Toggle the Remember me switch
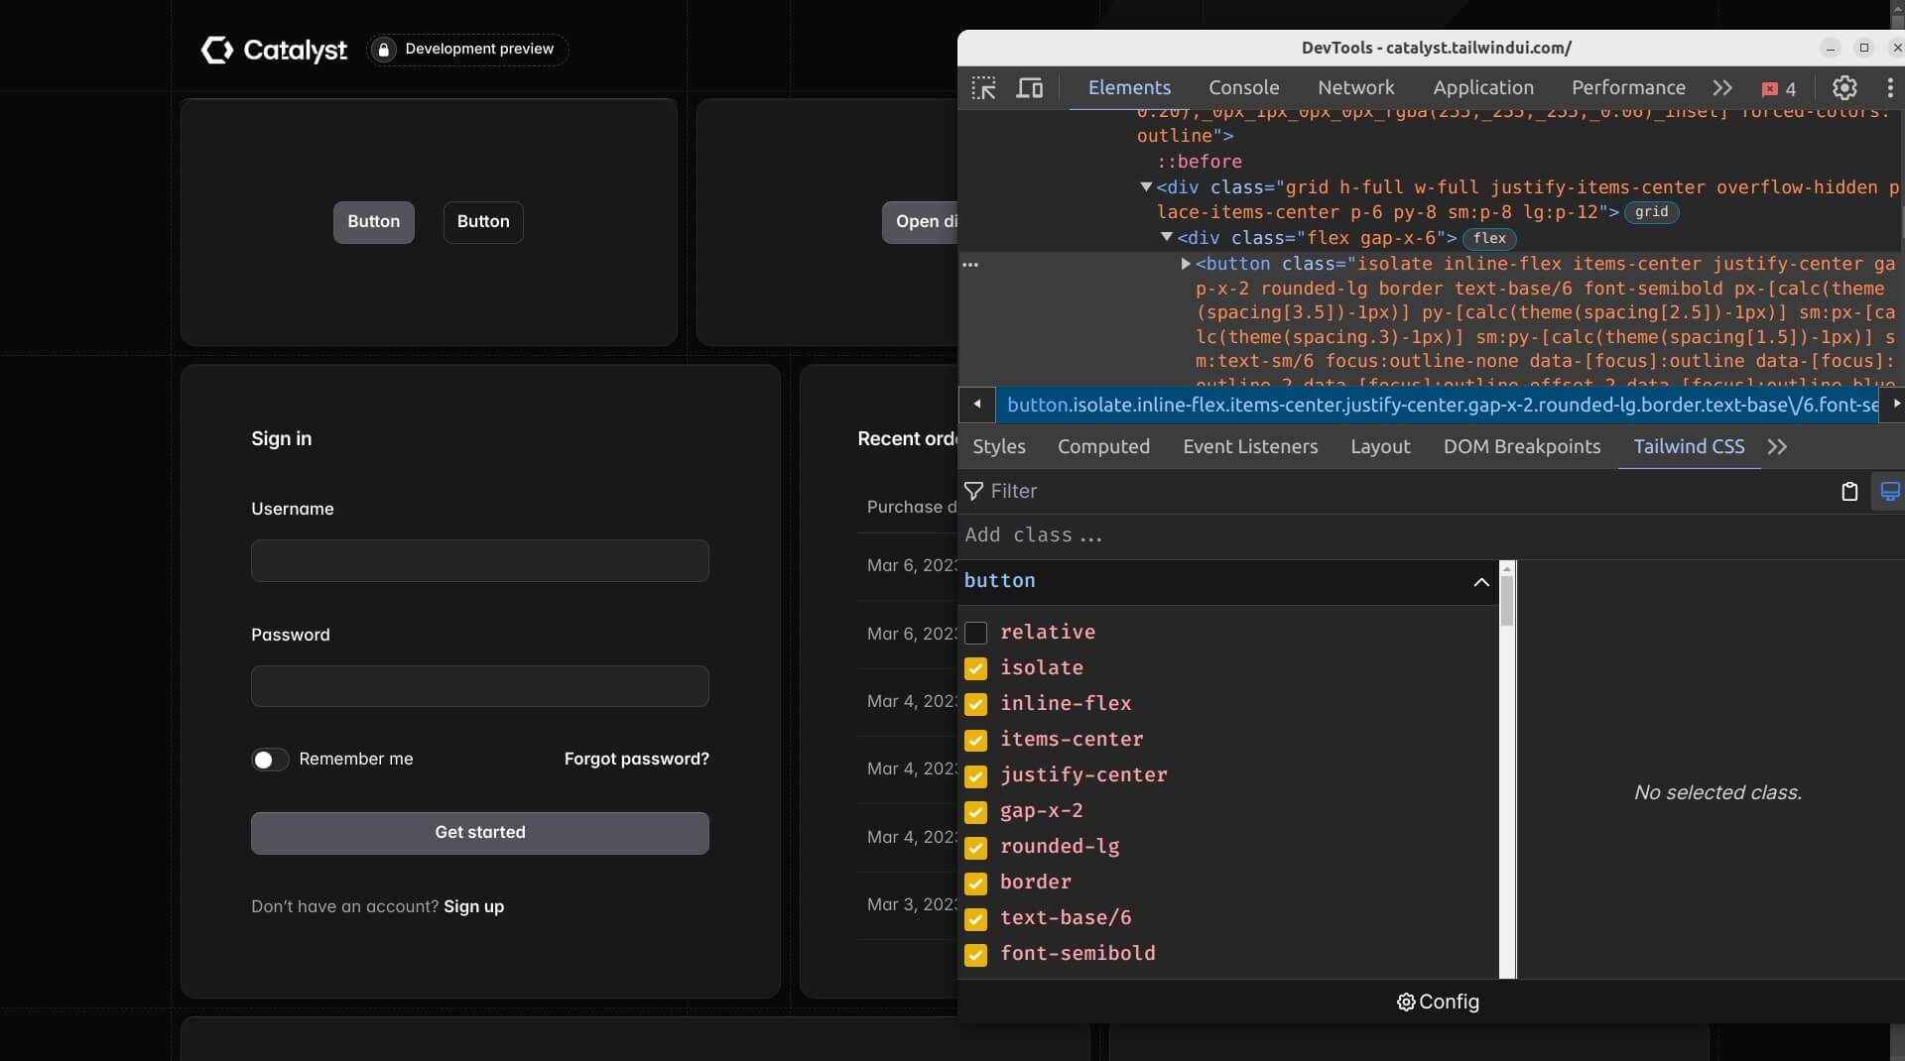The width and height of the screenshot is (1905, 1061). [x=269, y=760]
